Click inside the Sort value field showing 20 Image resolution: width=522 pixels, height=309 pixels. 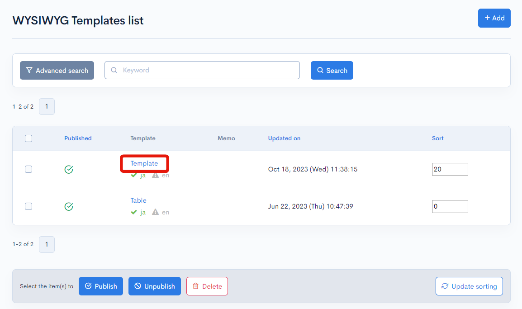point(450,169)
